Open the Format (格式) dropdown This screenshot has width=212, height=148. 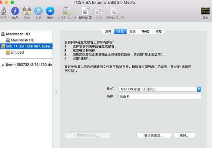pyautogui.click(x=160, y=89)
